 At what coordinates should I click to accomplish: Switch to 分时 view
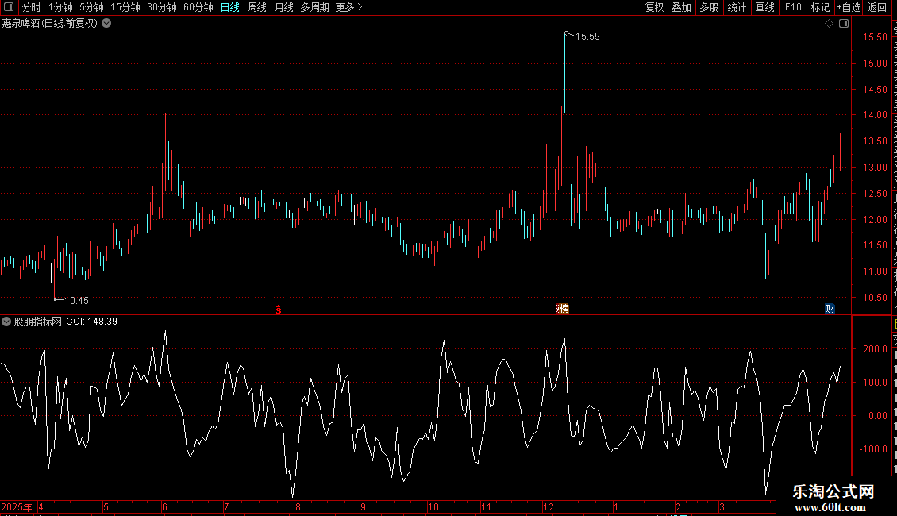pyautogui.click(x=32, y=7)
